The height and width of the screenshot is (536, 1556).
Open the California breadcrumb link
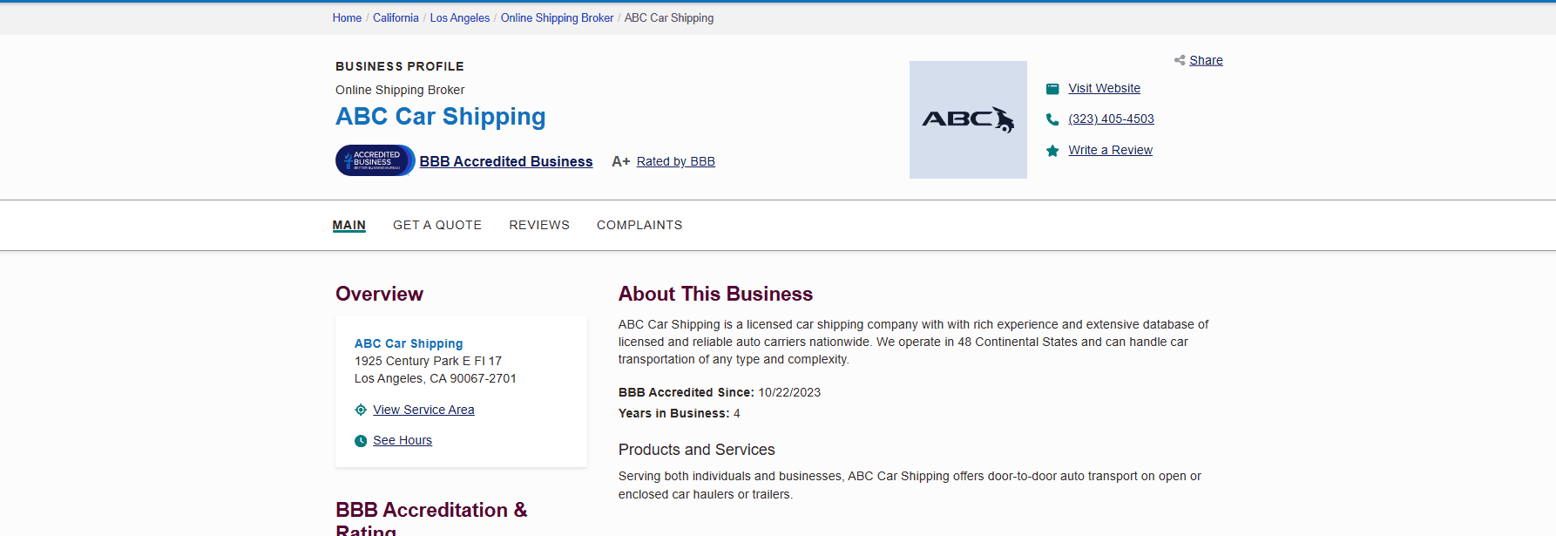tap(396, 17)
